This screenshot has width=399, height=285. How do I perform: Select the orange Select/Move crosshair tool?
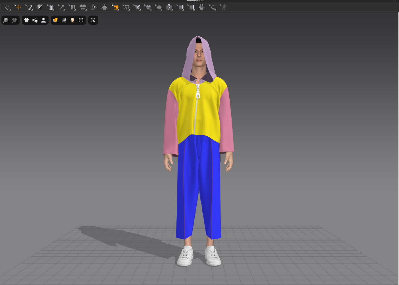(x=18, y=7)
